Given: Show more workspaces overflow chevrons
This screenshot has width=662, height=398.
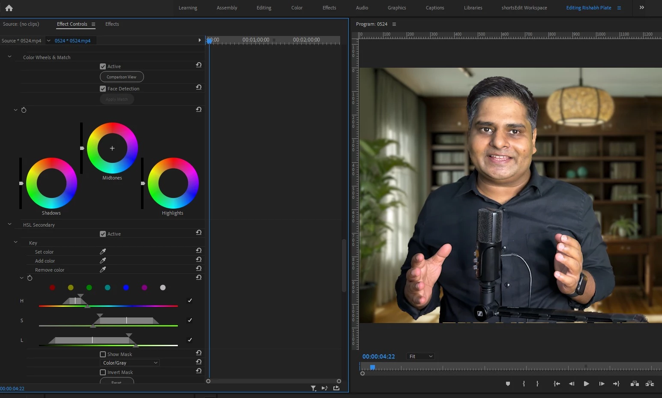Looking at the screenshot, I should tap(642, 8).
